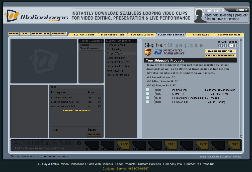Uncheck the $0.00 Download Only option
The height and width of the screenshot is (172, 252).
tap(148, 90)
